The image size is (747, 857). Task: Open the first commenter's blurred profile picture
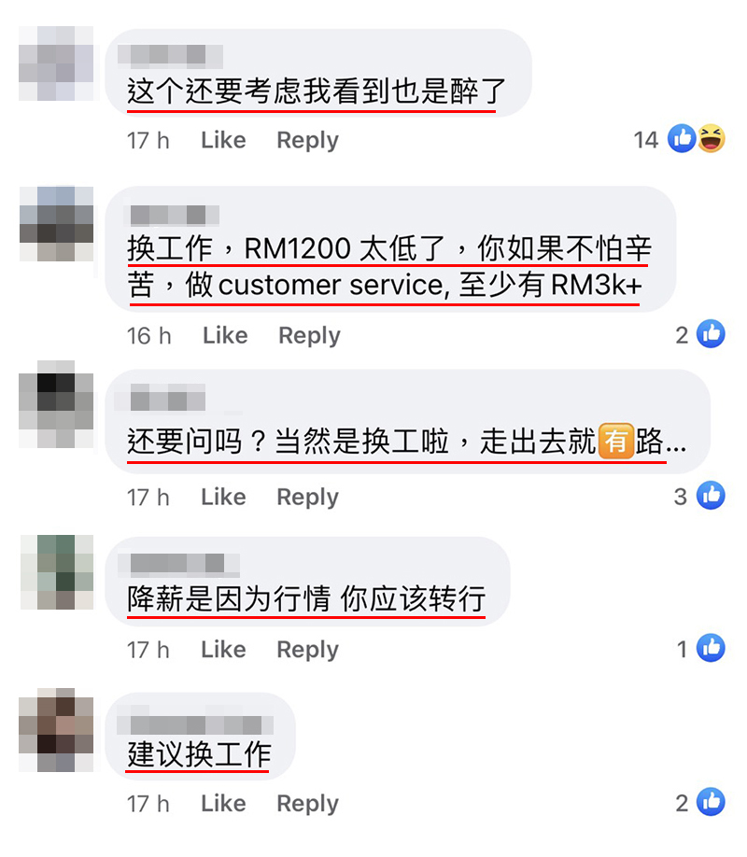pyautogui.click(x=56, y=63)
